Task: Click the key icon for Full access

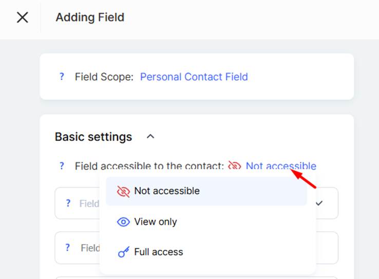Action: tap(124, 252)
